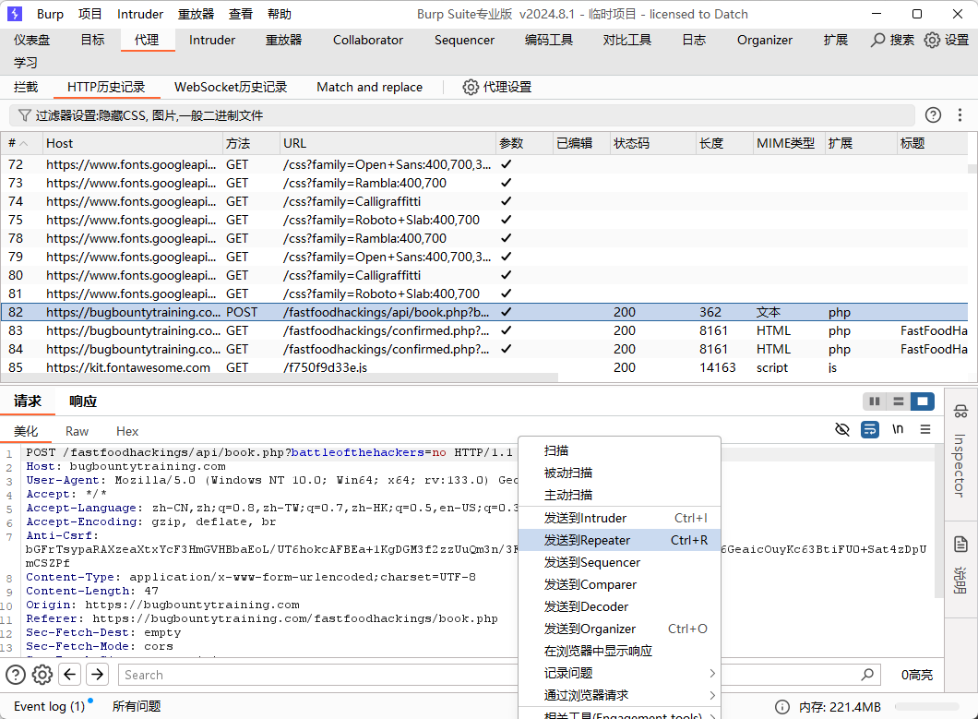Open WebSocket历史记录 sub-tab
Image resolution: width=978 pixels, height=719 pixels.
pos(231,87)
